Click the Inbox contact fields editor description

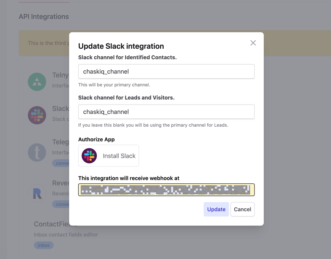(x=66, y=235)
